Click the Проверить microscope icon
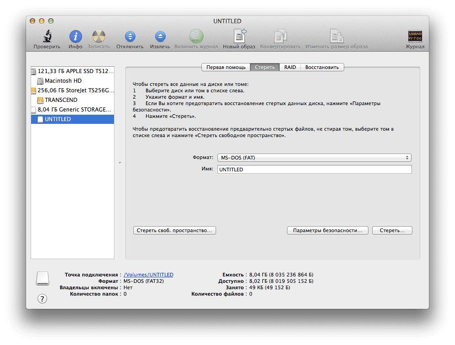 point(47,37)
